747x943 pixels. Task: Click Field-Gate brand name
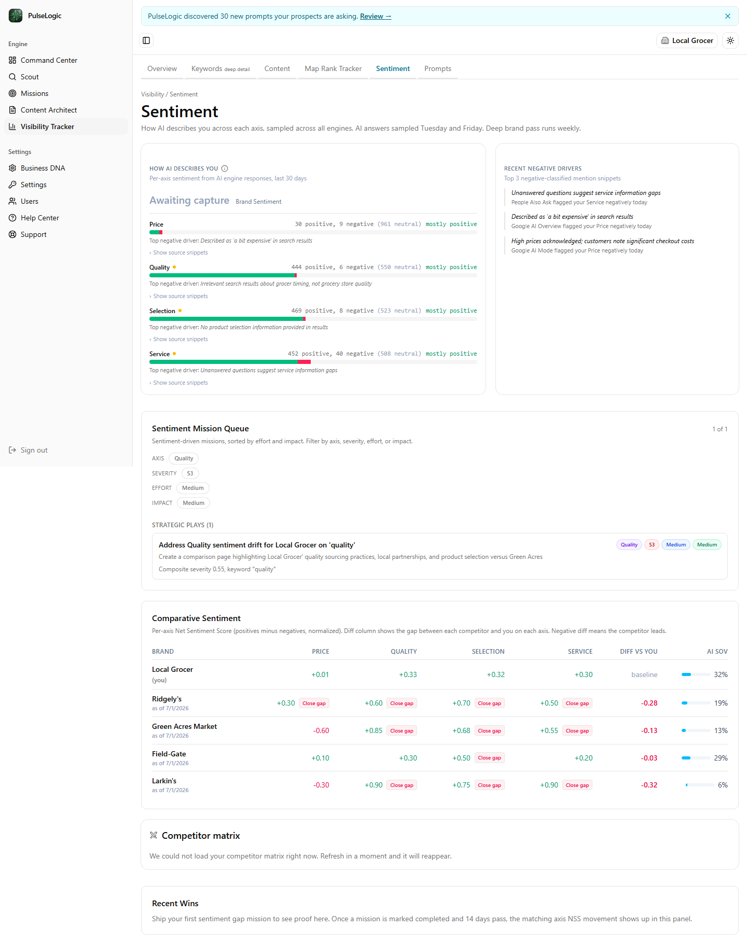169,754
